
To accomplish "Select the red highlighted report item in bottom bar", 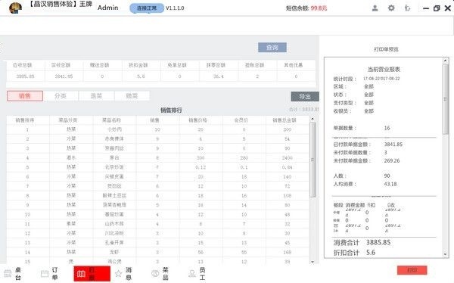I will pos(92,273).
